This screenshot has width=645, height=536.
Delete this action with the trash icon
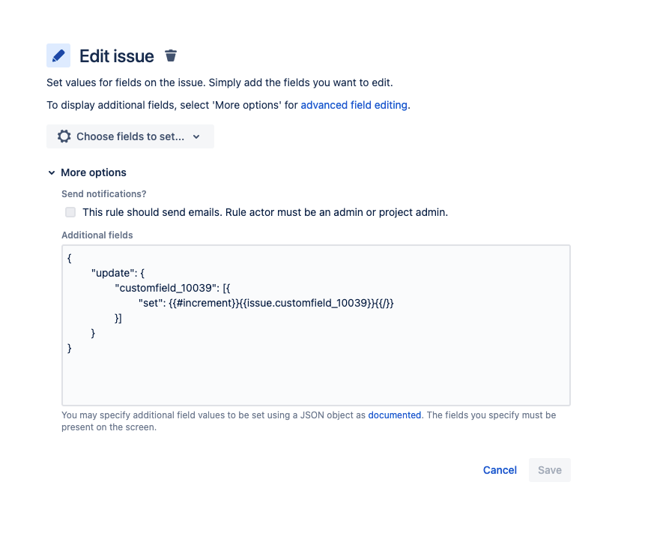pos(171,55)
